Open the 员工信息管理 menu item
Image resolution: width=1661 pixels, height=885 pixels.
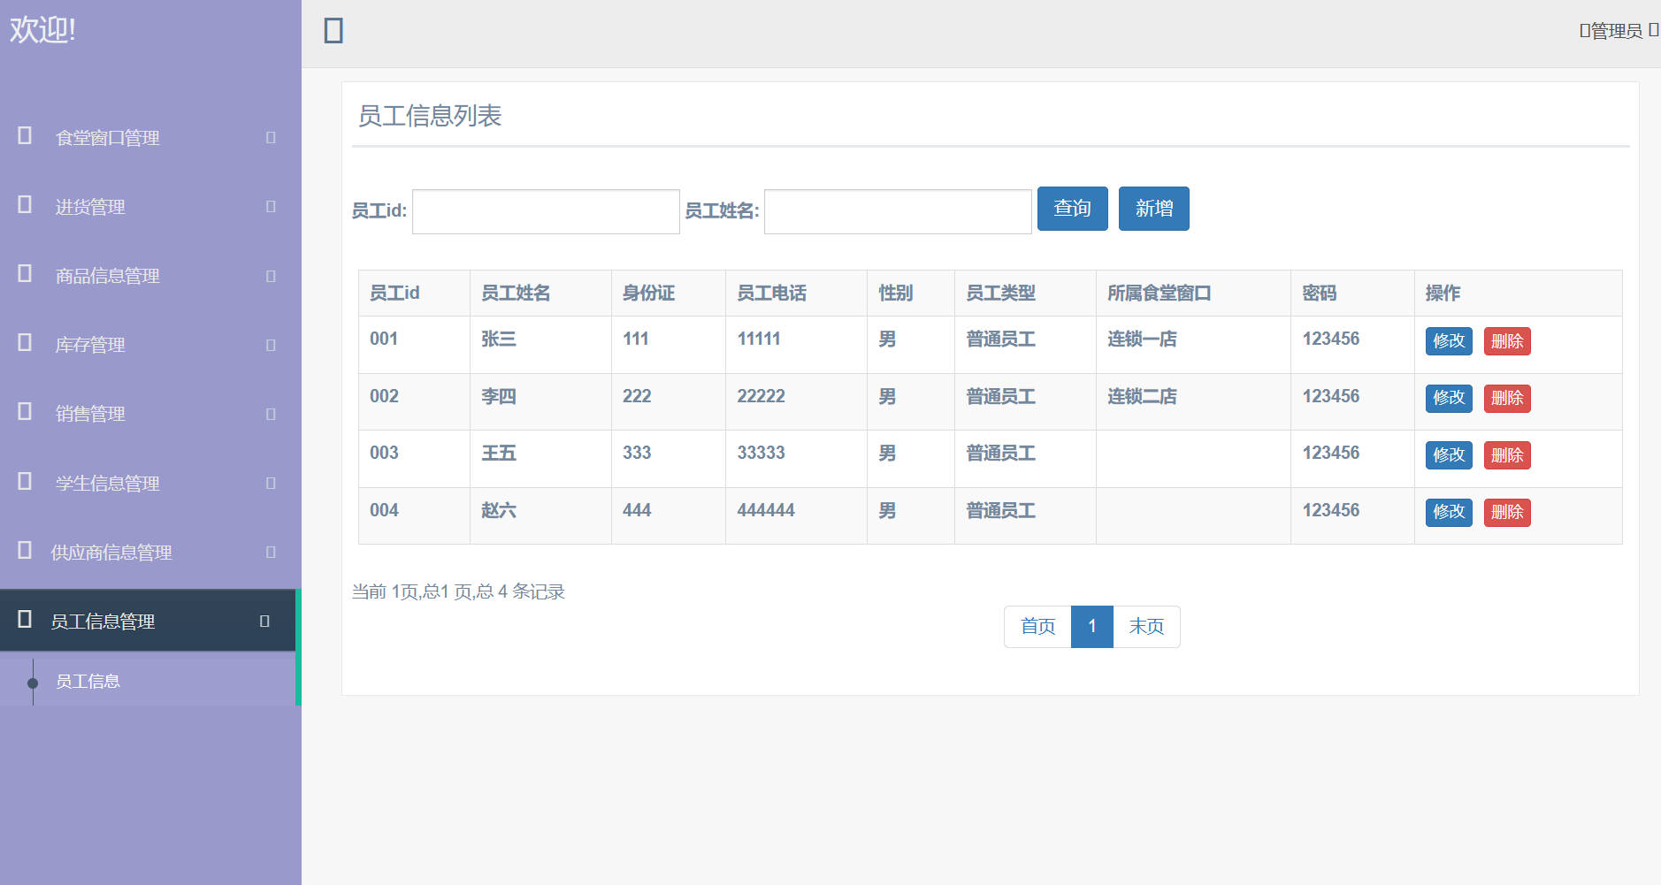coord(104,621)
